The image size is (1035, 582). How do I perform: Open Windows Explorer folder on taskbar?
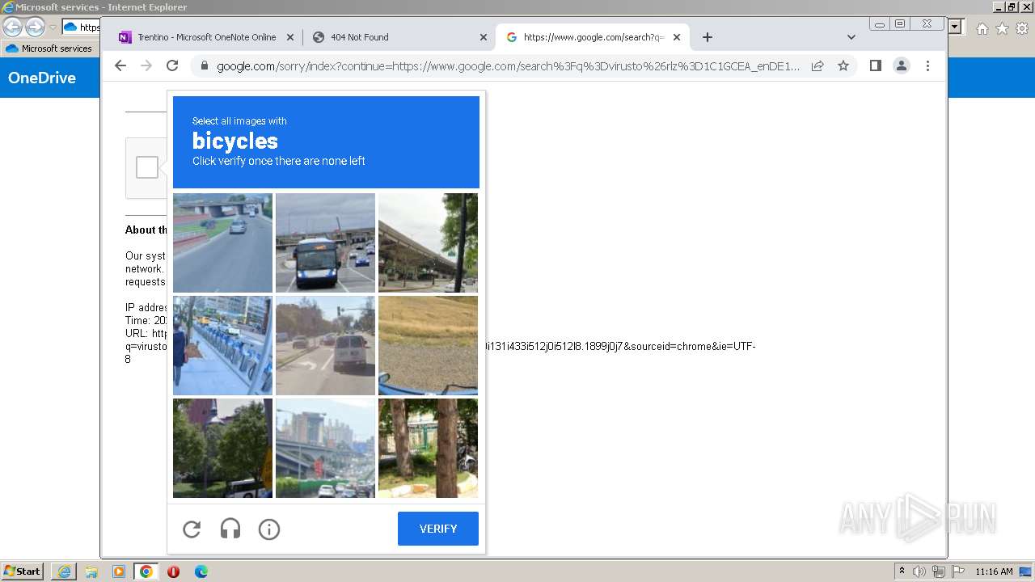91,571
